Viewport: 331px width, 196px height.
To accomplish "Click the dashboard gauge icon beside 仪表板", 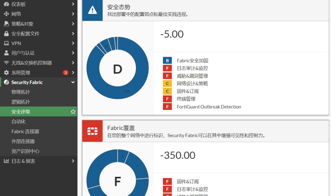I will pos(6,4).
